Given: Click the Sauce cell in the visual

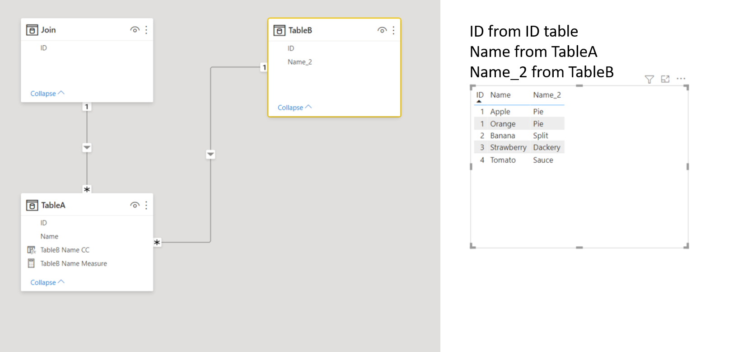Looking at the screenshot, I should pyautogui.click(x=543, y=160).
